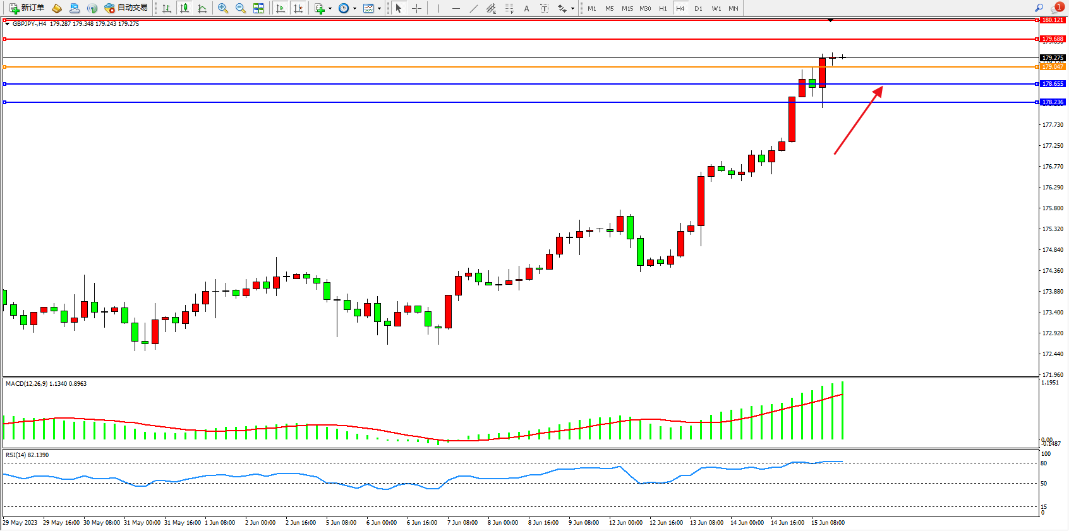Zoom in on the chart

pos(223,8)
